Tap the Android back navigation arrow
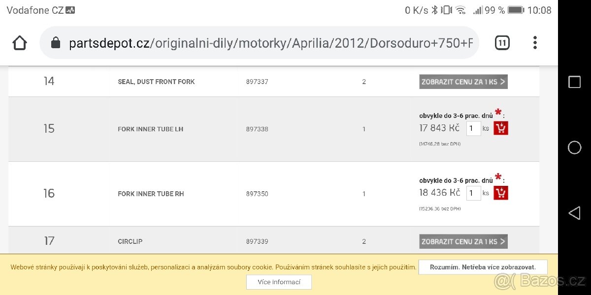 click(x=574, y=213)
